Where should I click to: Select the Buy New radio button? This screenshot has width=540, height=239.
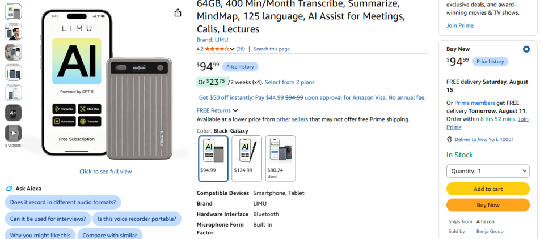(x=526, y=49)
